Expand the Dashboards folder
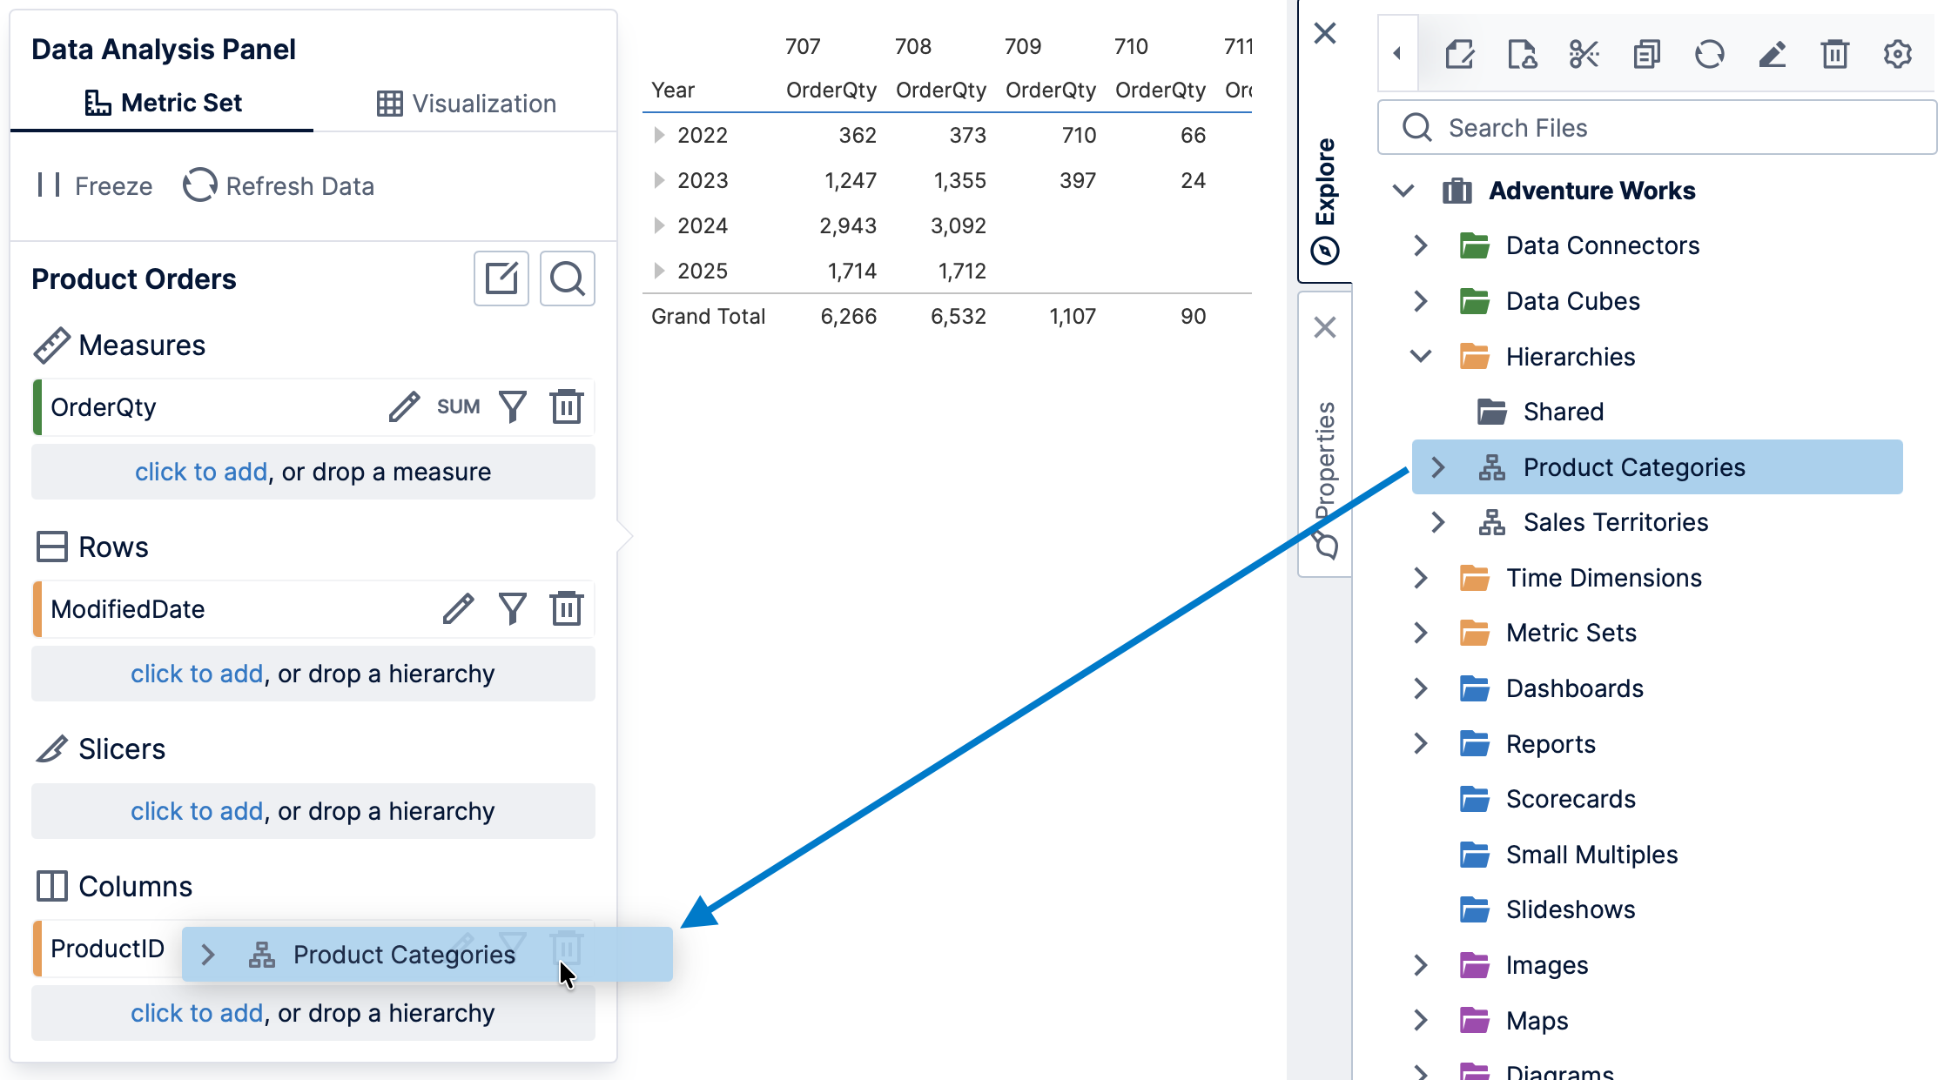The width and height of the screenshot is (1951, 1080). point(1421,688)
